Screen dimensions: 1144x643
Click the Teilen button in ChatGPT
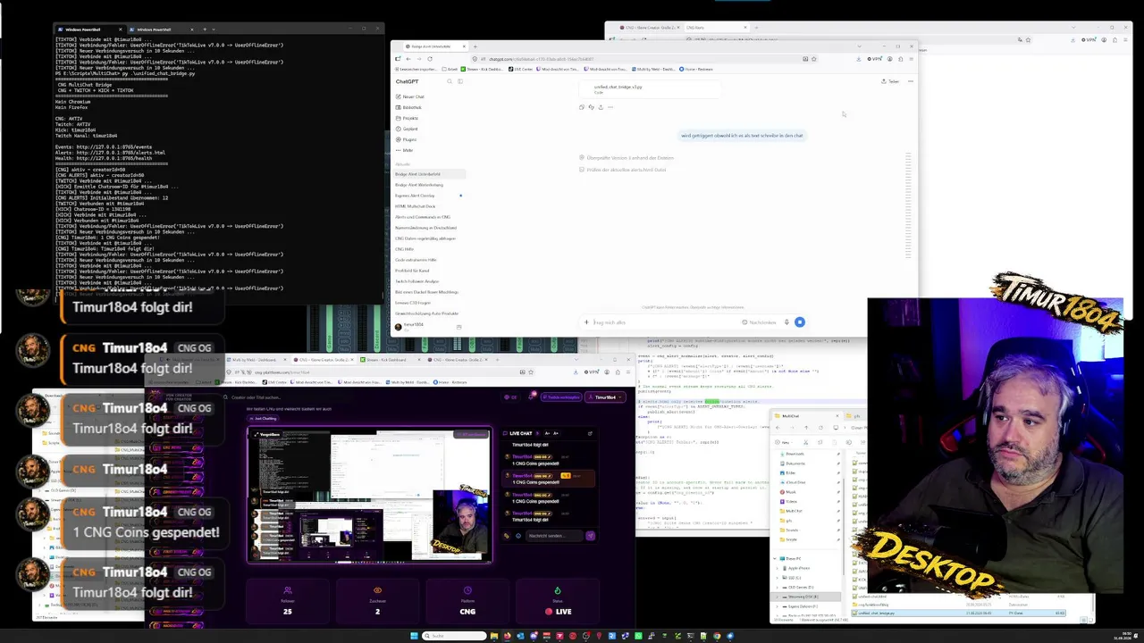(x=891, y=81)
